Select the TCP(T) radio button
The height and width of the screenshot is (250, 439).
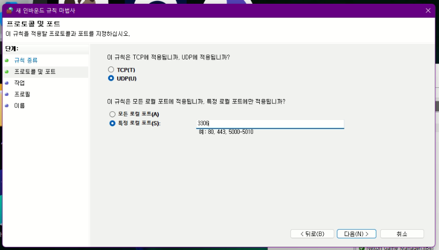pyautogui.click(x=111, y=70)
